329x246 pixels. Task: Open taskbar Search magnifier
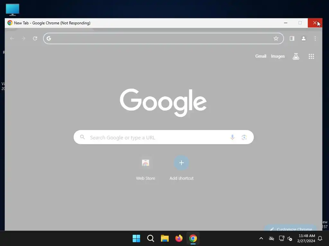click(151, 238)
